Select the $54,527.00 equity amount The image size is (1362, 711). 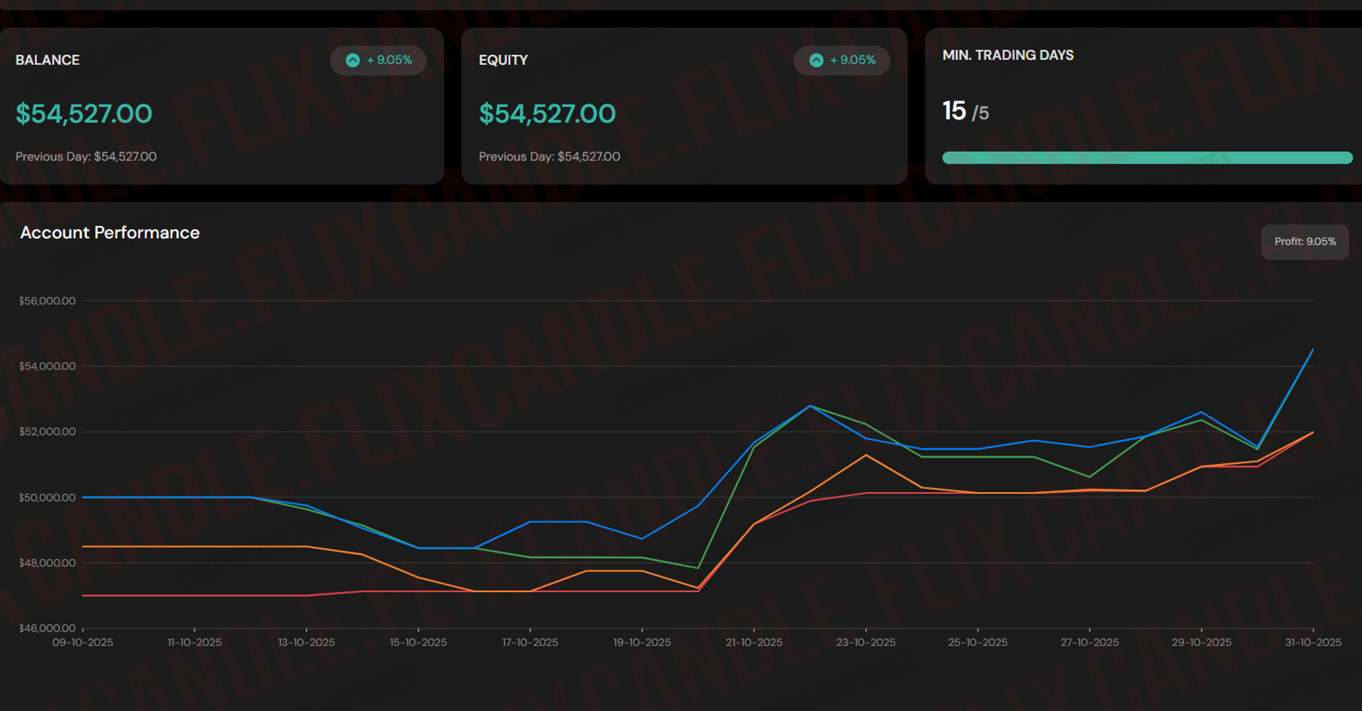point(547,113)
